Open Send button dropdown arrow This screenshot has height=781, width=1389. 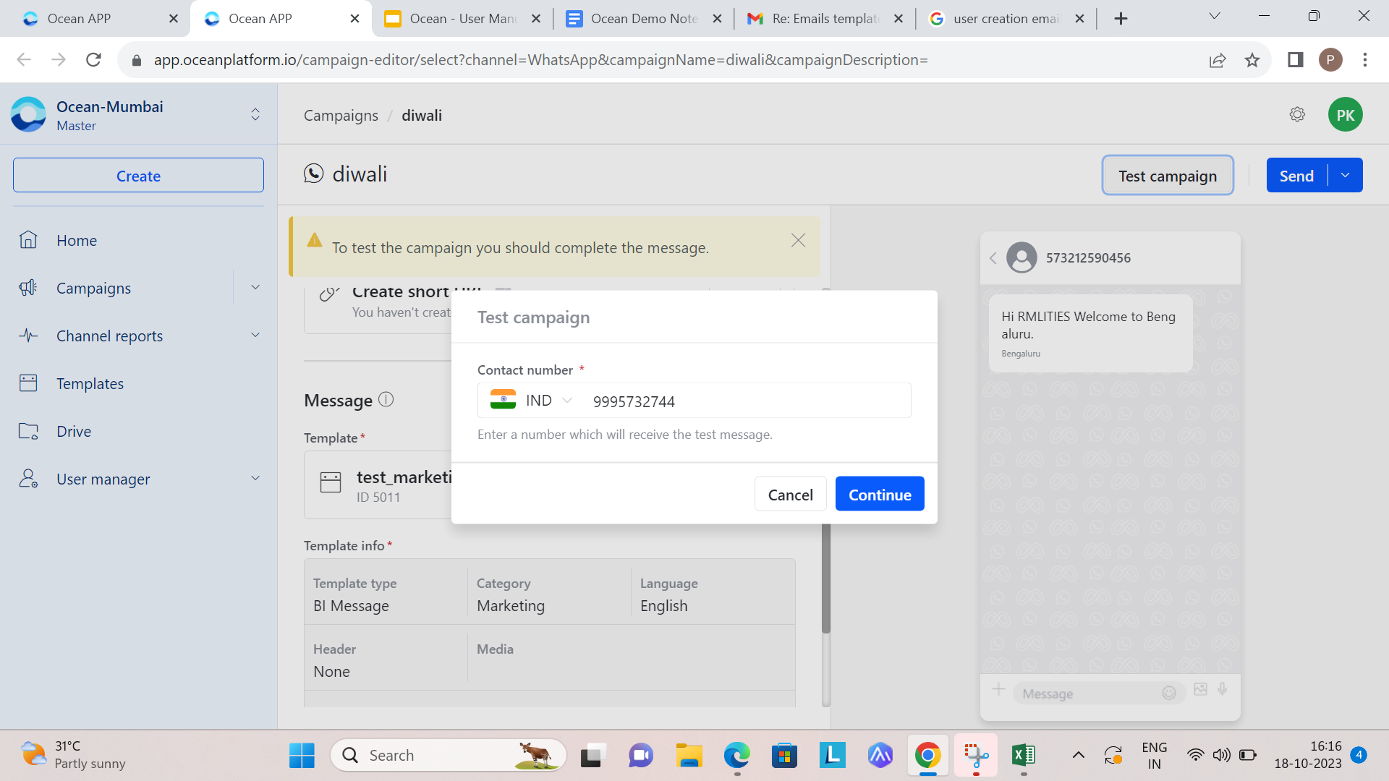[1345, 175]
